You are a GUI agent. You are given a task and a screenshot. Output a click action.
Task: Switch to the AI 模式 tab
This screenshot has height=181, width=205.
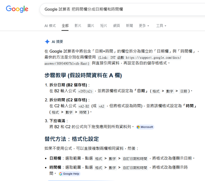tap(50, 26)
